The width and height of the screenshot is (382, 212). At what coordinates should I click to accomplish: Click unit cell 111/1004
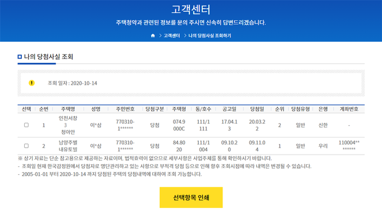click(203, 146)
